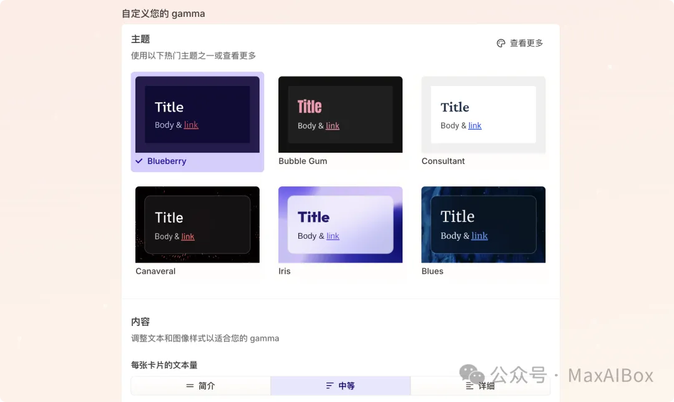Click the 自定义您的 gamma heading
This screenshot has width=674, height=402.
pos(164,14)
